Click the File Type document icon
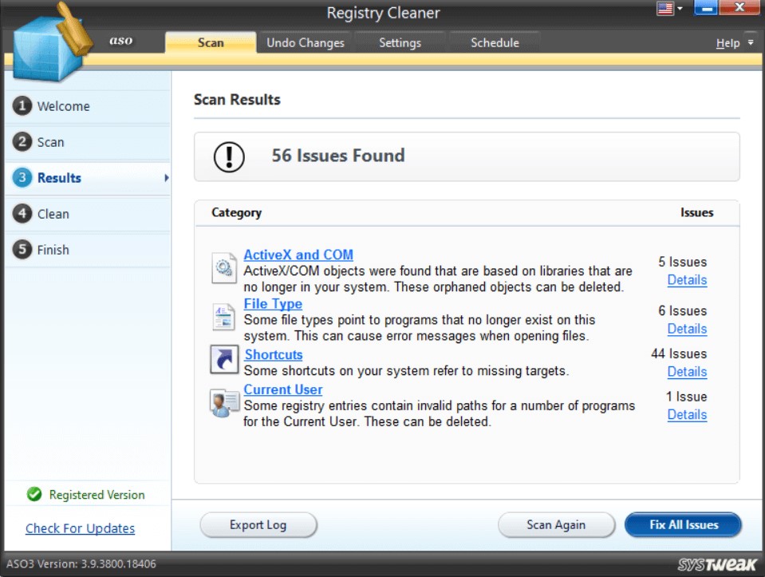Viewport: 765px width, 577px height. pyautogui.click(x=224, y=316)
